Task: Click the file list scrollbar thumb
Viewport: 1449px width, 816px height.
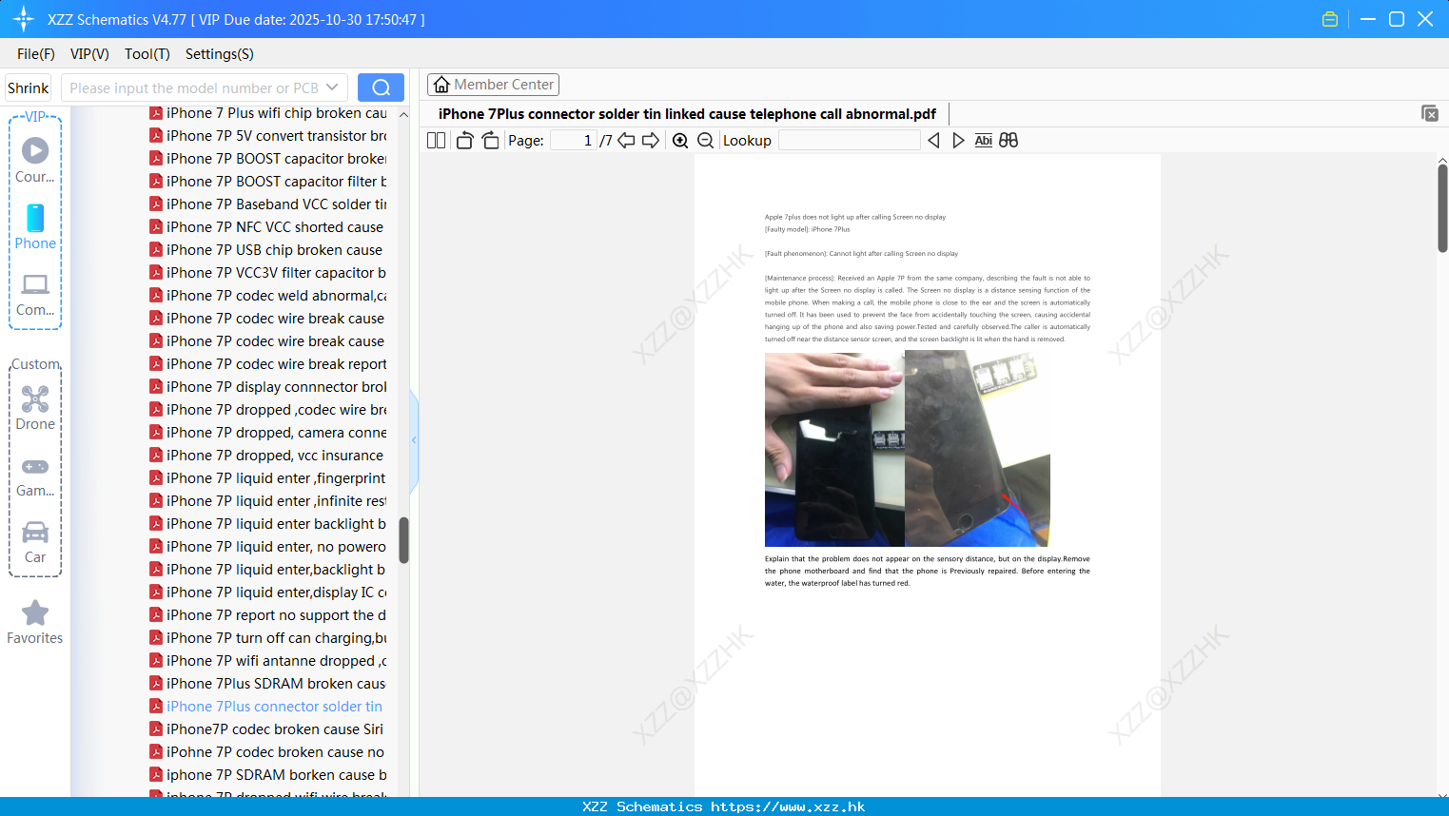Action: 403,540
